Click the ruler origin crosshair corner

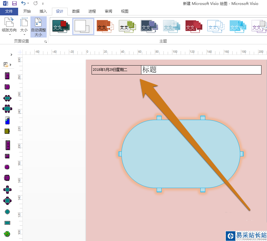click(x=20, y=52)
